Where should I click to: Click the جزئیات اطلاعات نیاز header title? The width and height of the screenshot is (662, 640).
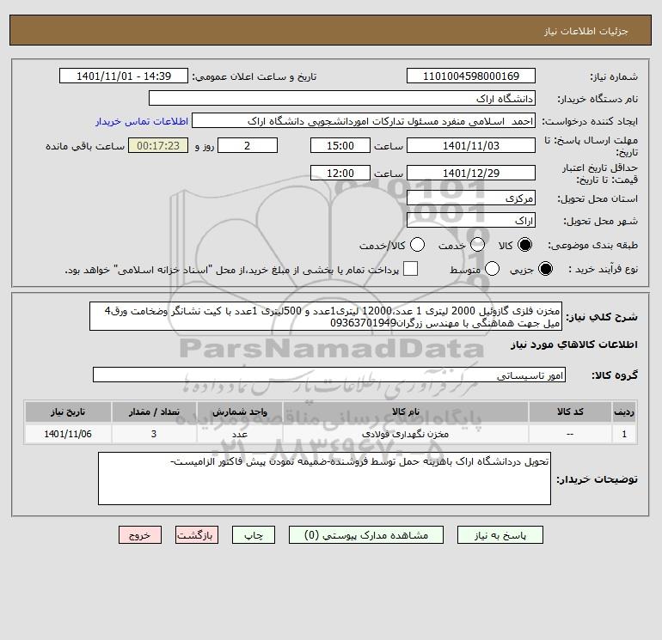[585, 31]
